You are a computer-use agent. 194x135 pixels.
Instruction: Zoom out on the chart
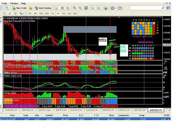(x=80, y=8)
